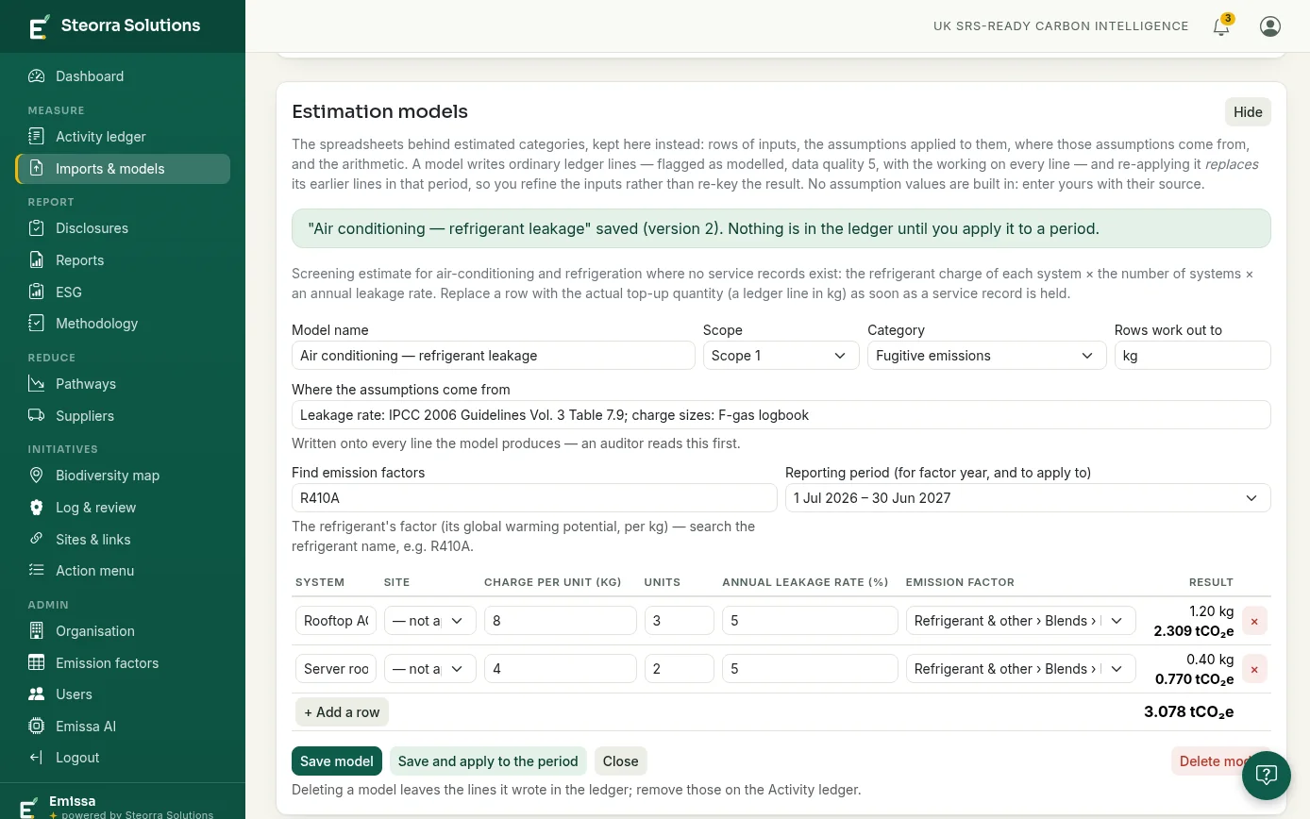1310x819 pixels.
Task: Focus the Model name field
Action: coord(494,356)
